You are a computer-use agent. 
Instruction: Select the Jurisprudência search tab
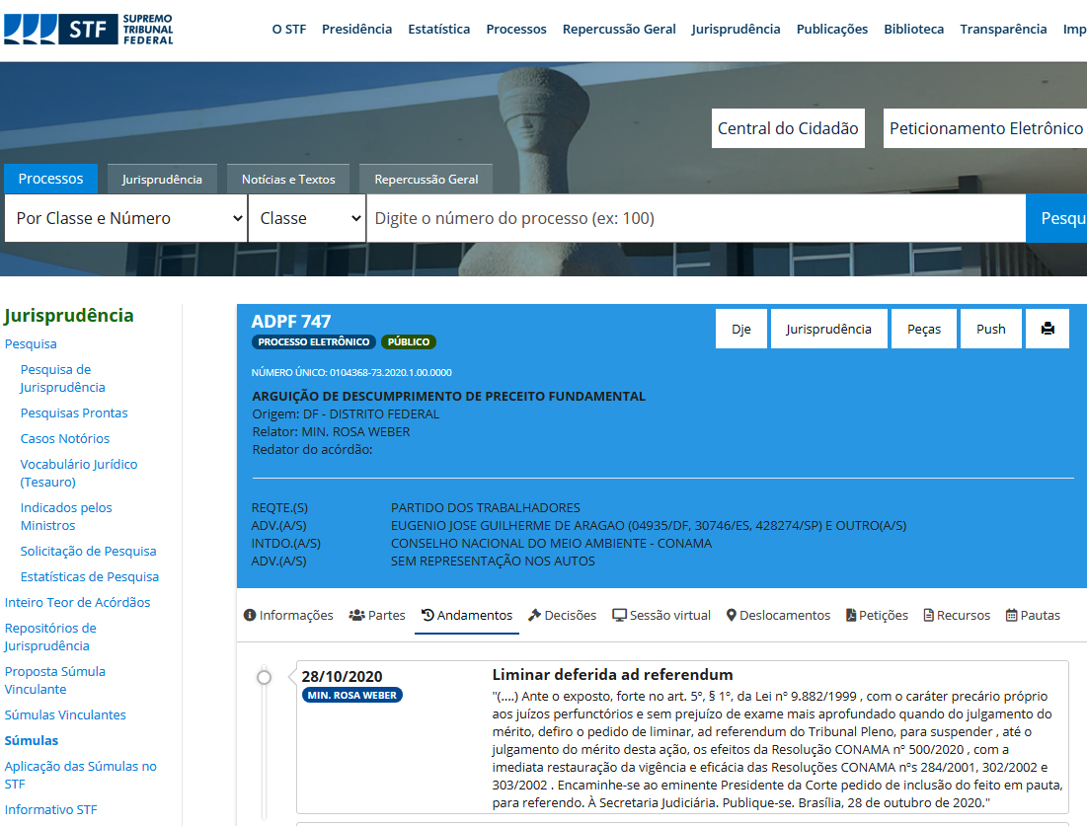click(162, 180)
